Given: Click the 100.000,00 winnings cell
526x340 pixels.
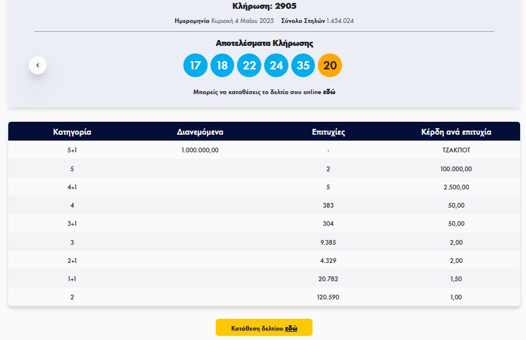Looking at the screenshot, I should [456, 169].
